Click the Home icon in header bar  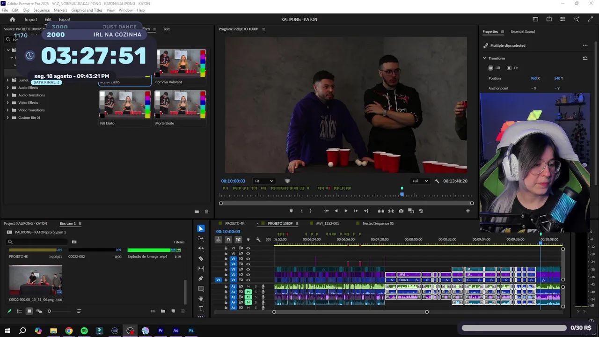(x=13, y=19)
